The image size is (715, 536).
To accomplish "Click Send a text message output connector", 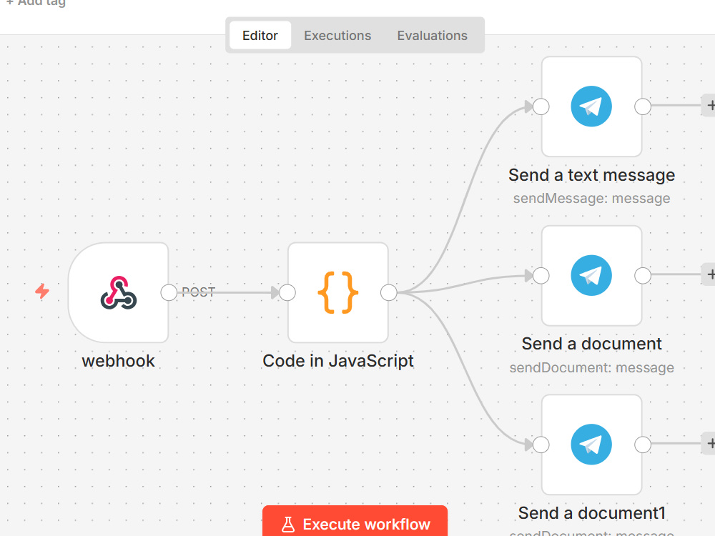I will (643, 106).
